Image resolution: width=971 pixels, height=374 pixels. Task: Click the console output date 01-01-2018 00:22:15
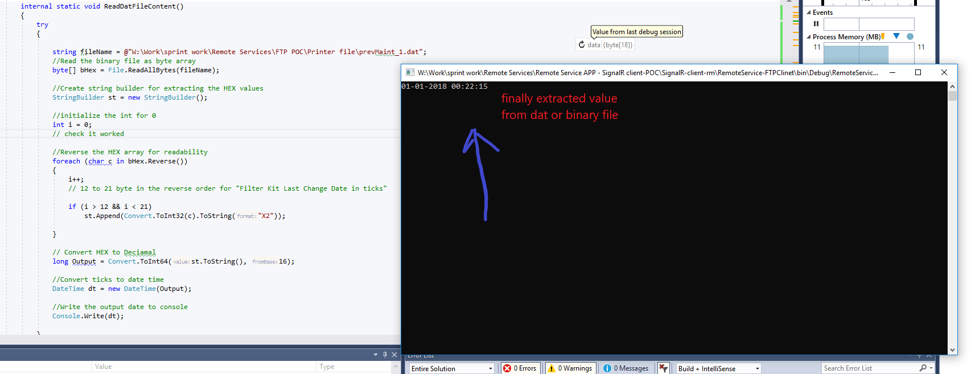tap(445, 87)
